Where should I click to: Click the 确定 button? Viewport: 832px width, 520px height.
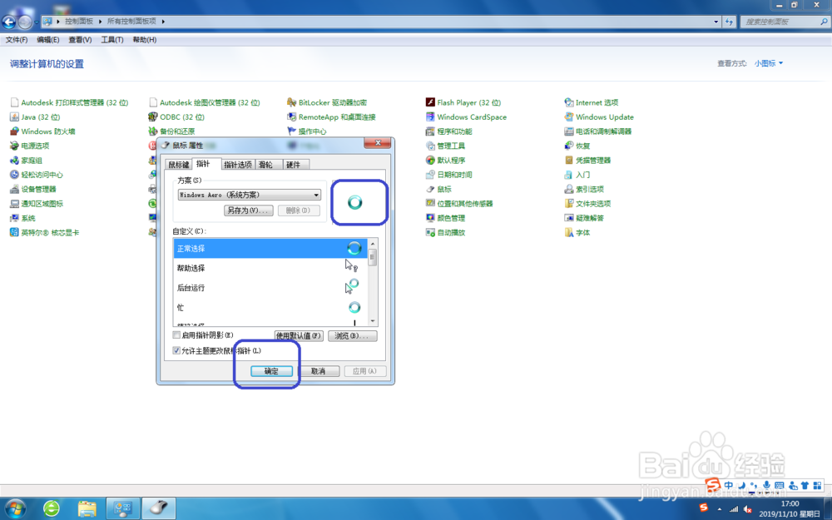271,371
